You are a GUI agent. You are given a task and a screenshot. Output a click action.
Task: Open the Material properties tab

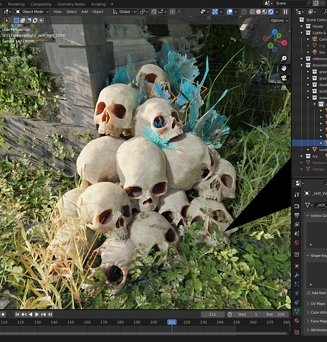coord(297,321)
